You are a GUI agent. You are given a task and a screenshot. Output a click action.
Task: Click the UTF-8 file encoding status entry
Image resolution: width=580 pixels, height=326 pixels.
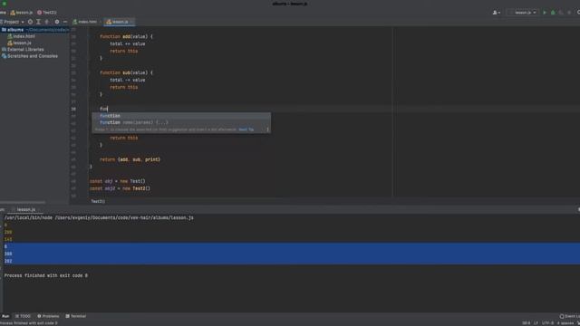tap(547, 323)
